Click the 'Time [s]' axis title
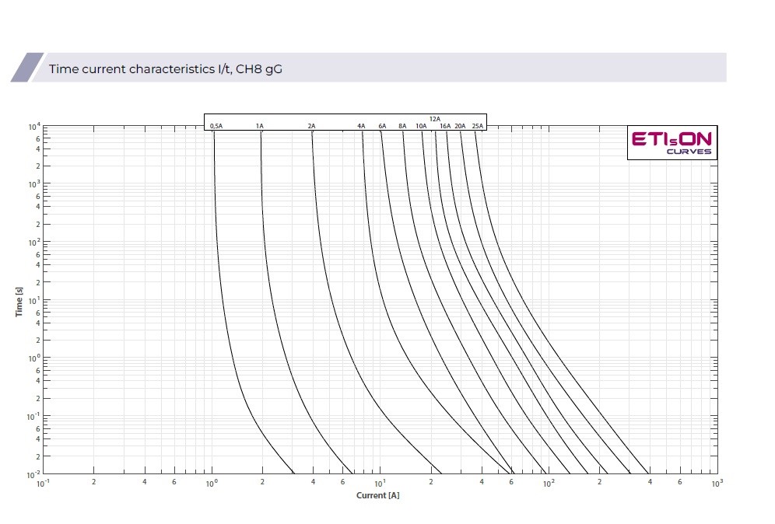 pyautogui.click(x=19, y=301)
